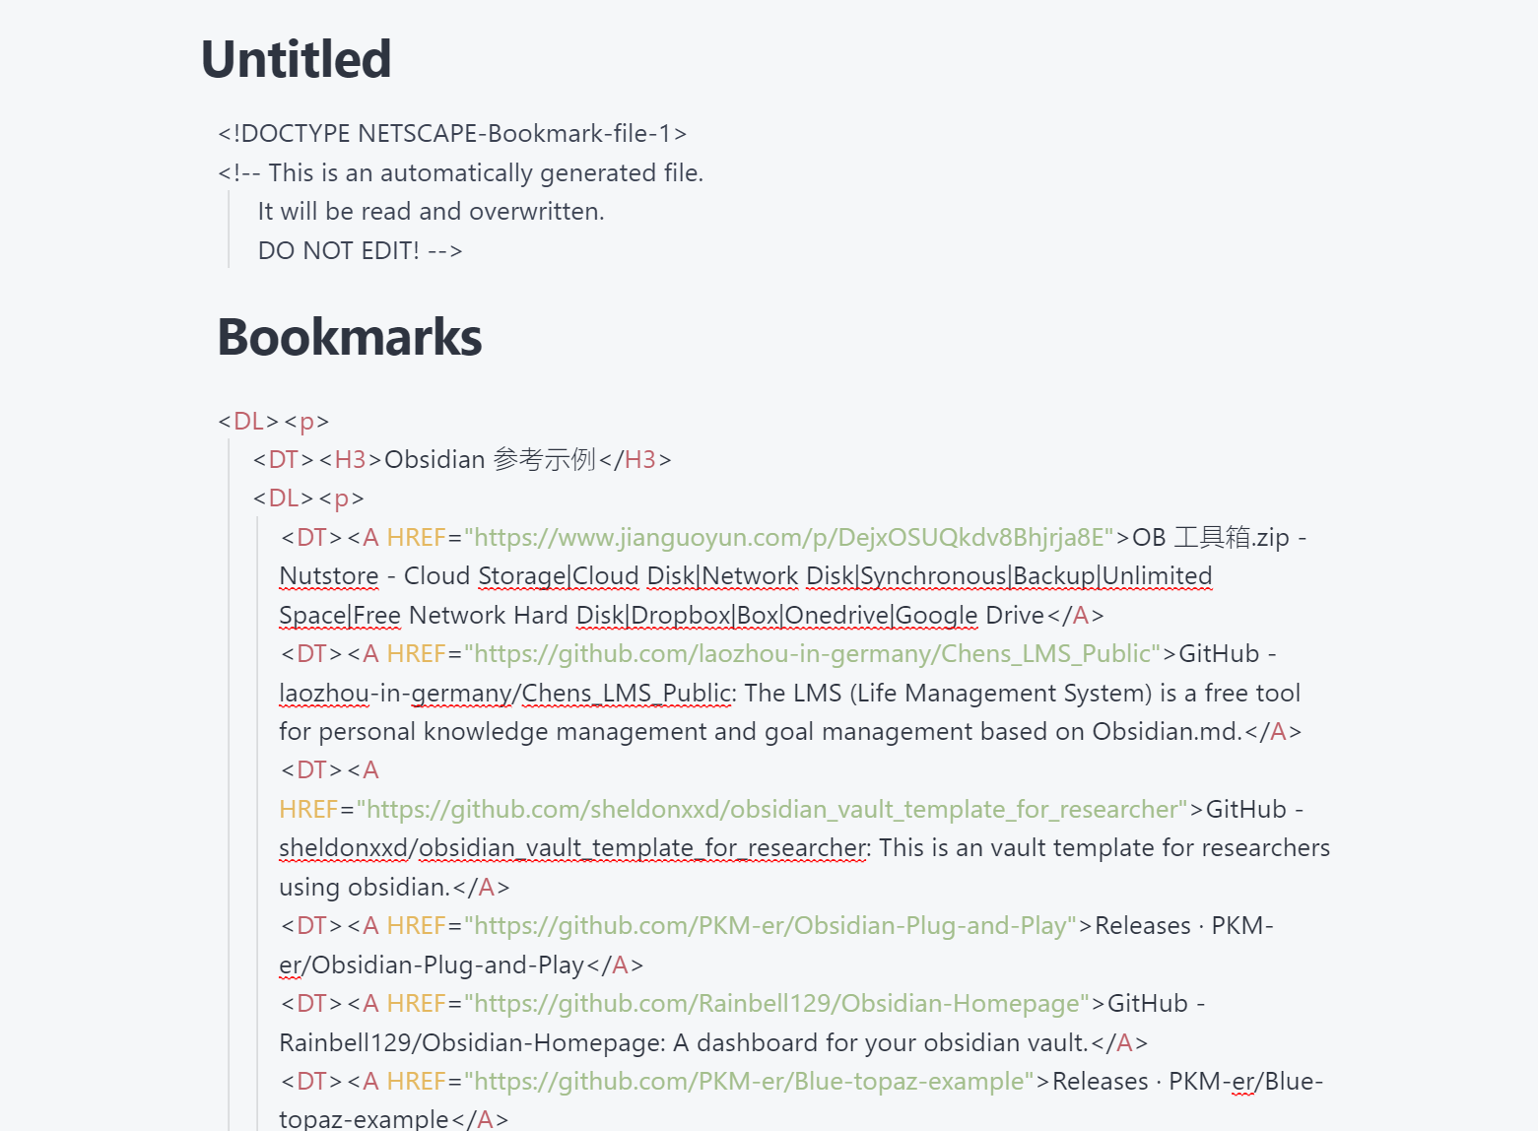The image size is (1538, 1131).
Task: Click the 'laozhou-in-germany/Chens_LMS_Public' description text
Action: [x=505, y=693]
